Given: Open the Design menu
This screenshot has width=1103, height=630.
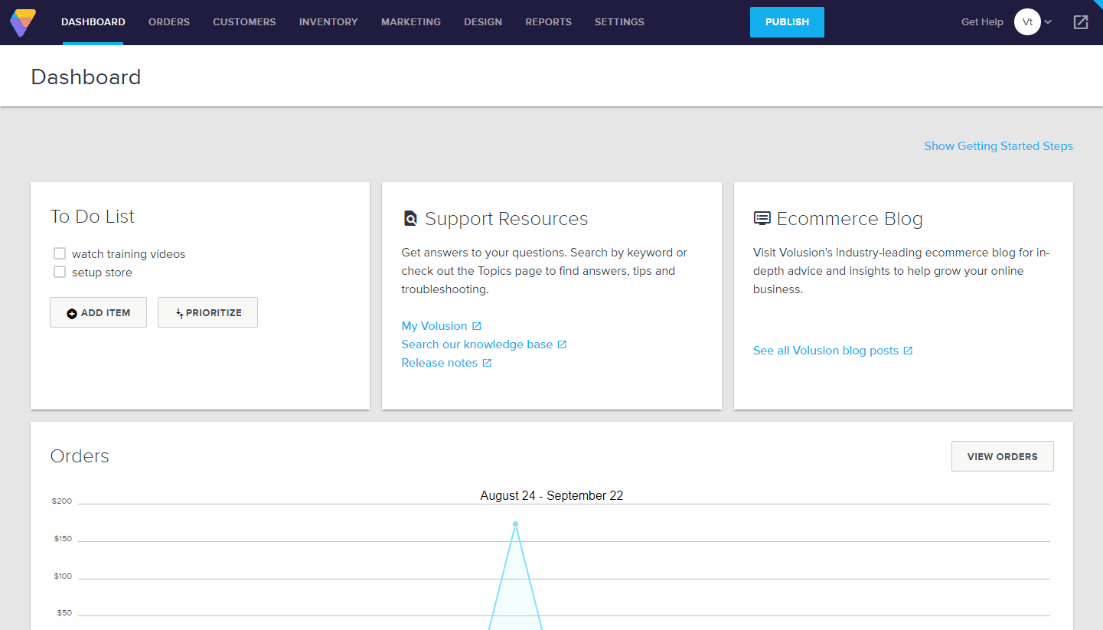Looking at the screenshot, I should (x=483, y=22).
